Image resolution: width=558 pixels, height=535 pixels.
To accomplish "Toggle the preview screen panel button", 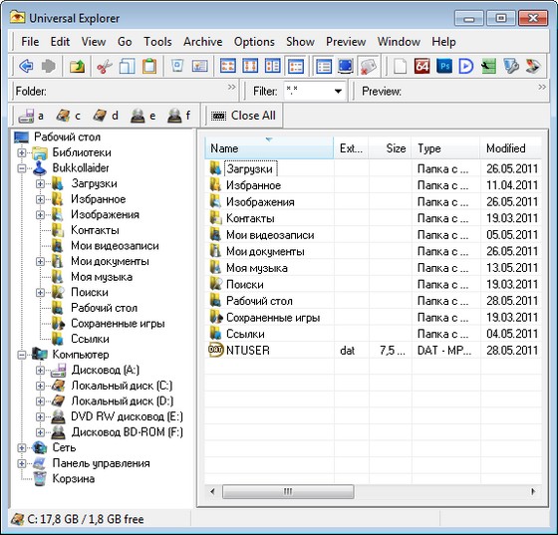I will pyautogui.click(x=346, y=66).
